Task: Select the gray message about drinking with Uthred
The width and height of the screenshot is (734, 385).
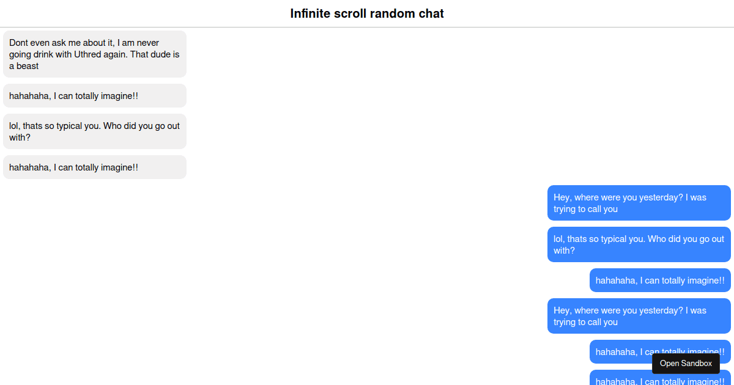Action: 95,54
